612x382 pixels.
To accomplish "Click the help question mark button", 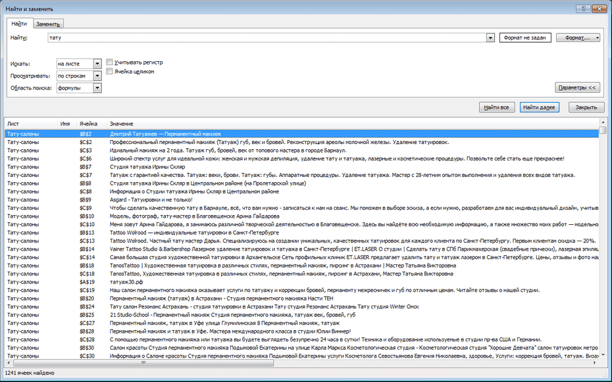I will (x=584, y=9).
